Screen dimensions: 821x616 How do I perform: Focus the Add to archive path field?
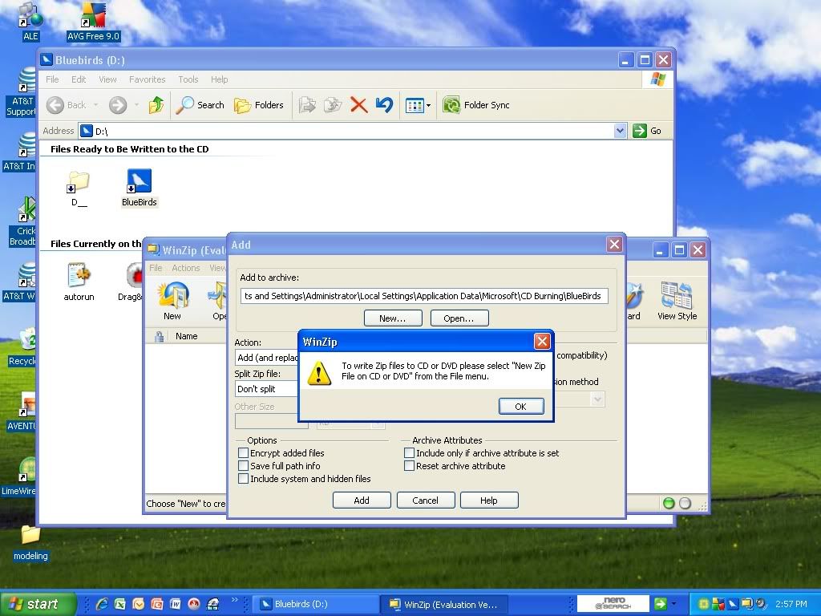point(424,296)
